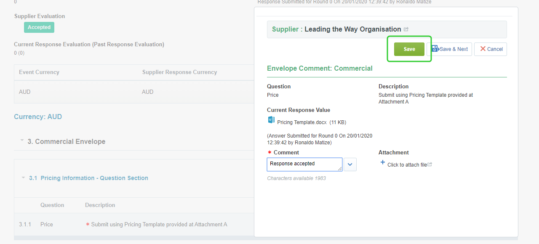Click the Event Currency column header

click(x=39, y=72)
